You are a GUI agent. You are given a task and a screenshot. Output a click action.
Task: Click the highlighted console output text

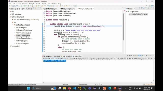point(55,61)
